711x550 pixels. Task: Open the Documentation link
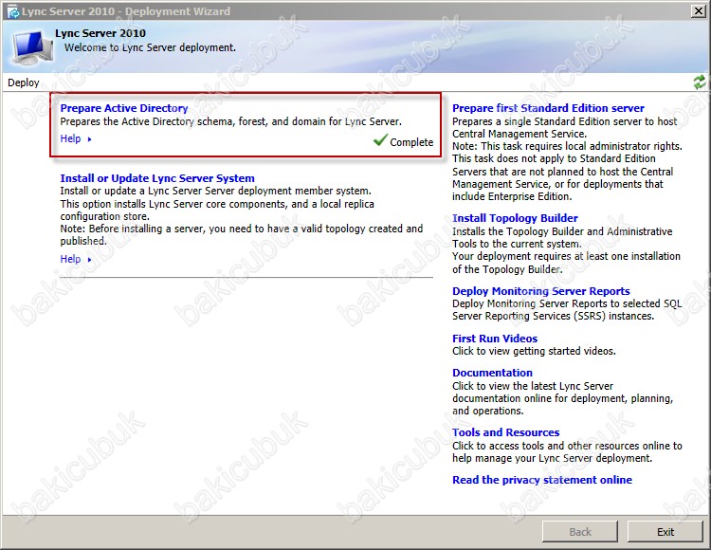pos(492,373)
